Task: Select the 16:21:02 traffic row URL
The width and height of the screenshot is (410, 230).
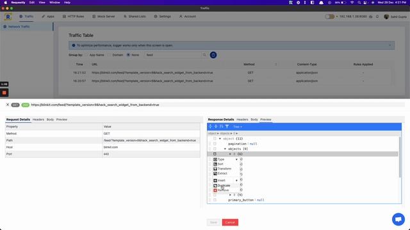Action: point(152,73)
